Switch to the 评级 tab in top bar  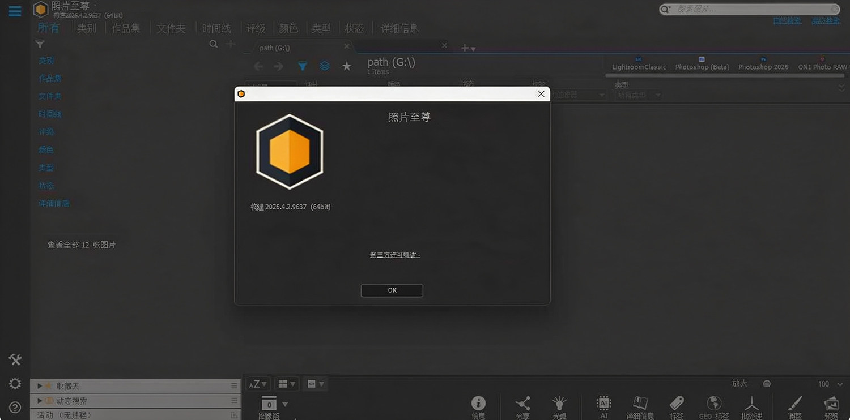pos(256,28)
